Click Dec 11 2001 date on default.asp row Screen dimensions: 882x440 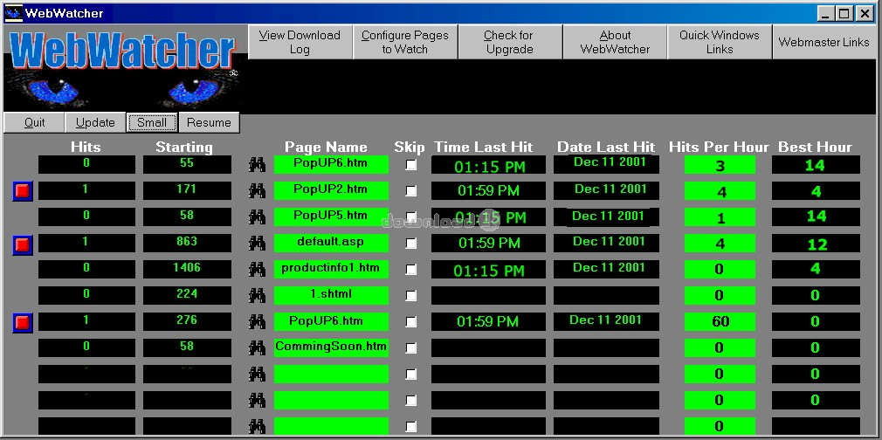[606, 243]
